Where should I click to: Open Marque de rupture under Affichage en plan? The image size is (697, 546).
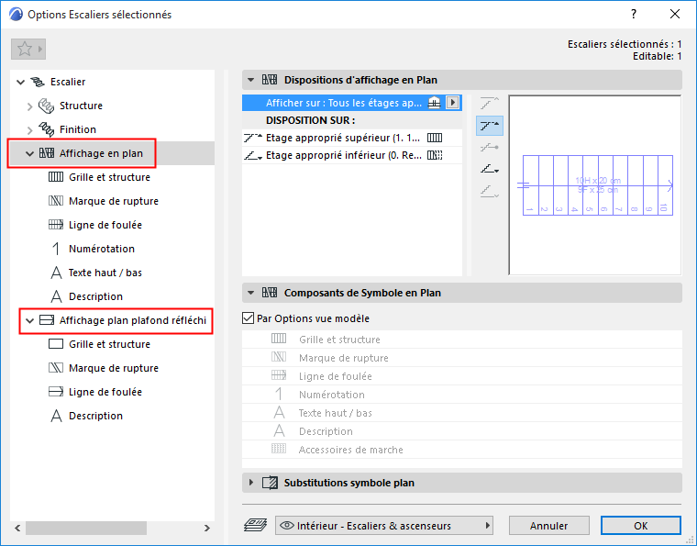coord(114,201)
